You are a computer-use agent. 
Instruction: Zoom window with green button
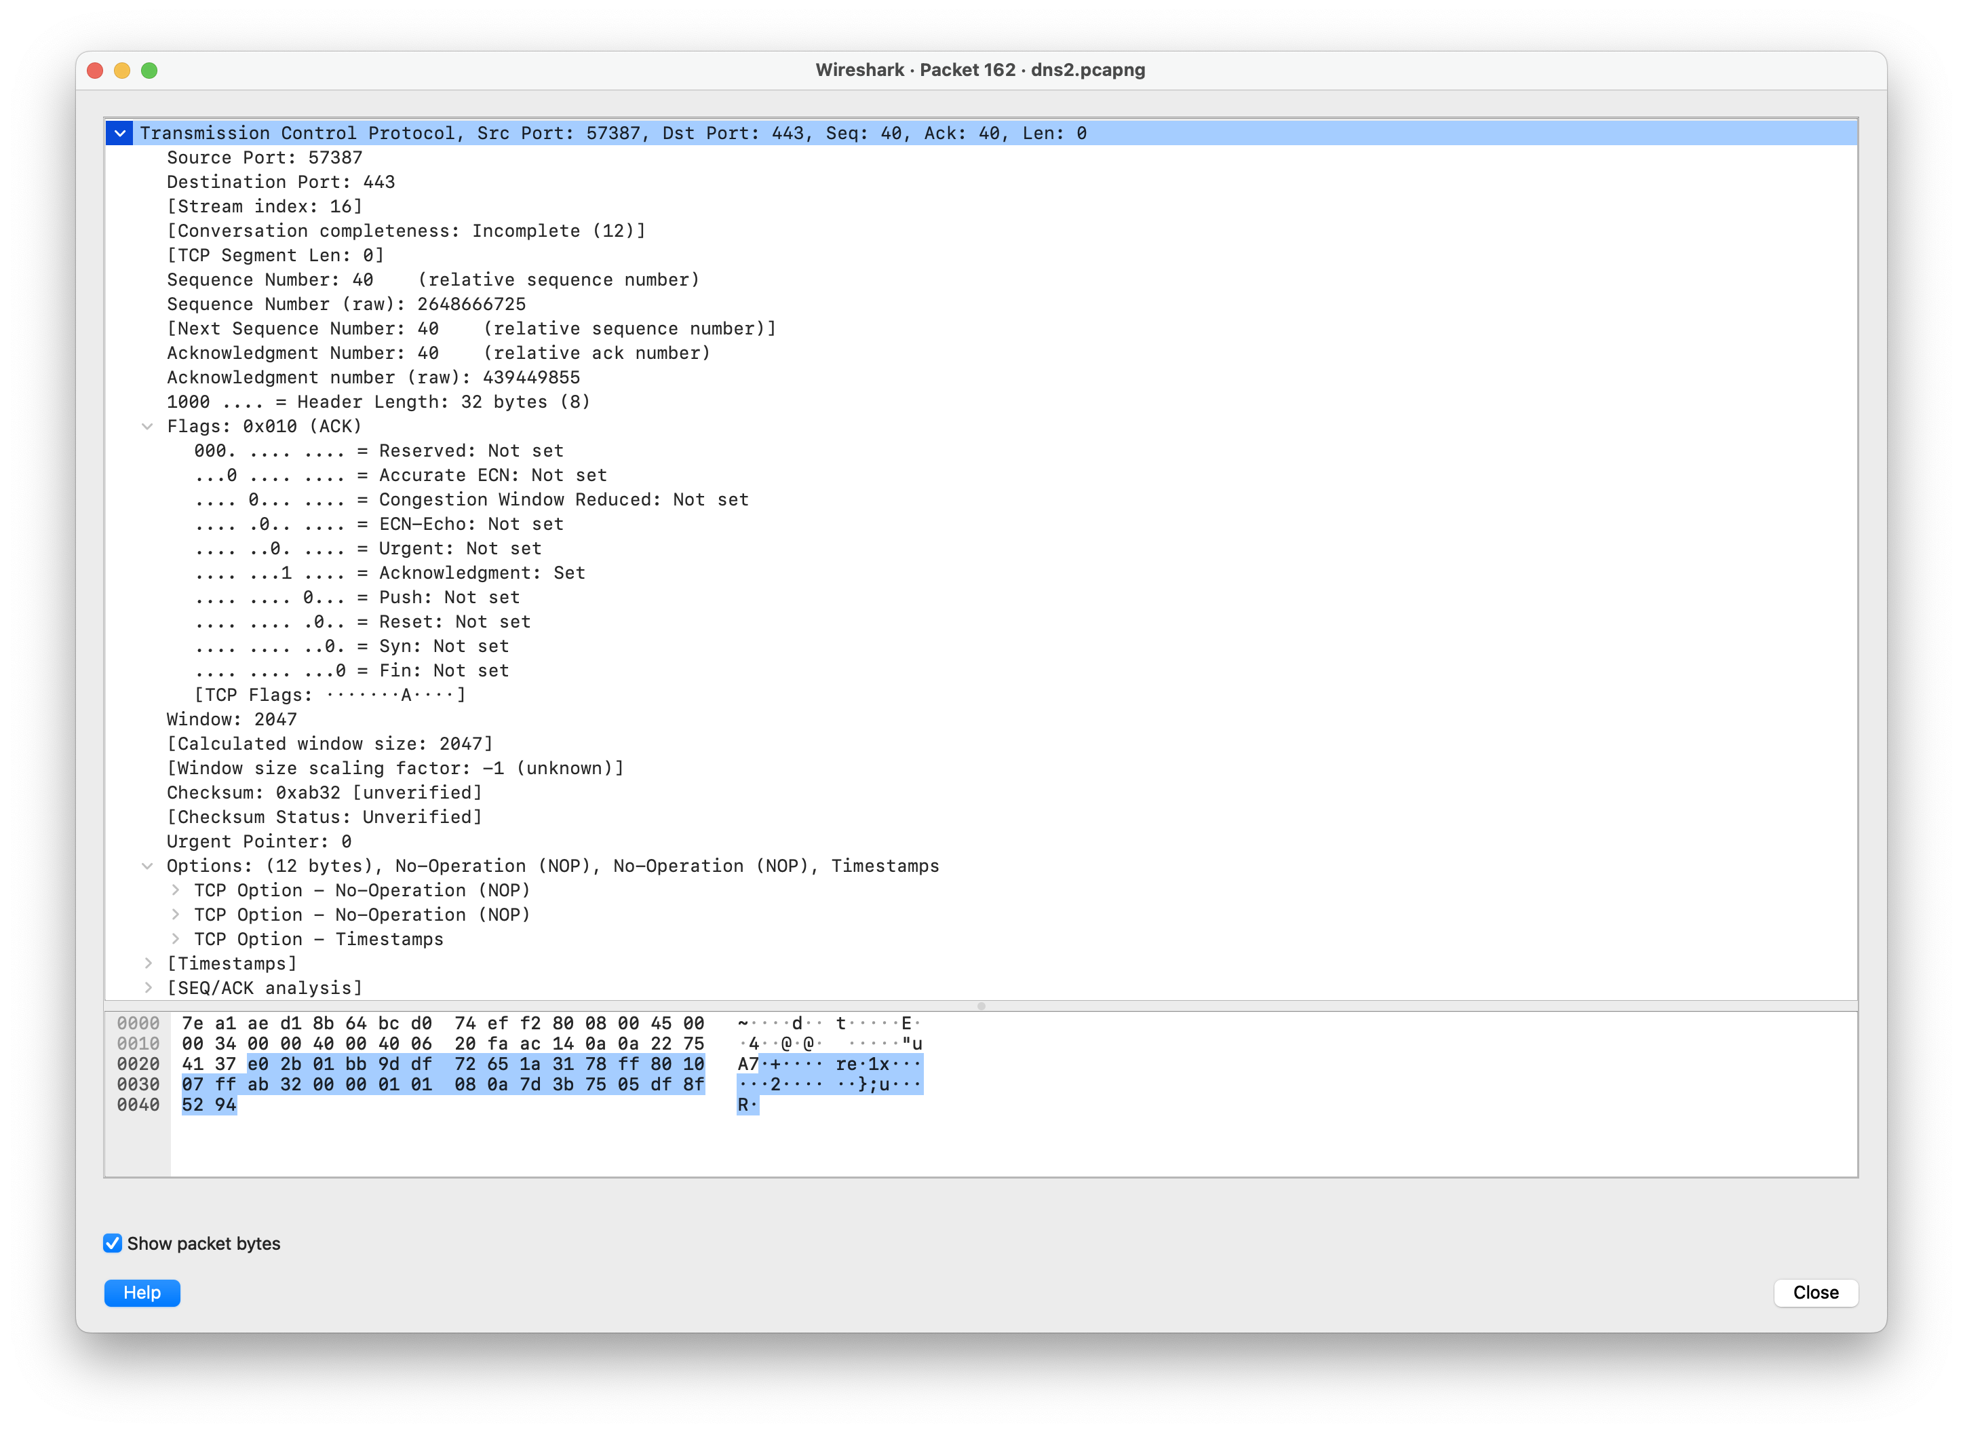coord(149,71)
